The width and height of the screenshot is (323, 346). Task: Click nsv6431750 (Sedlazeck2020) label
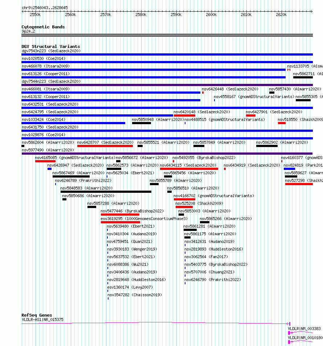(50, 127)
